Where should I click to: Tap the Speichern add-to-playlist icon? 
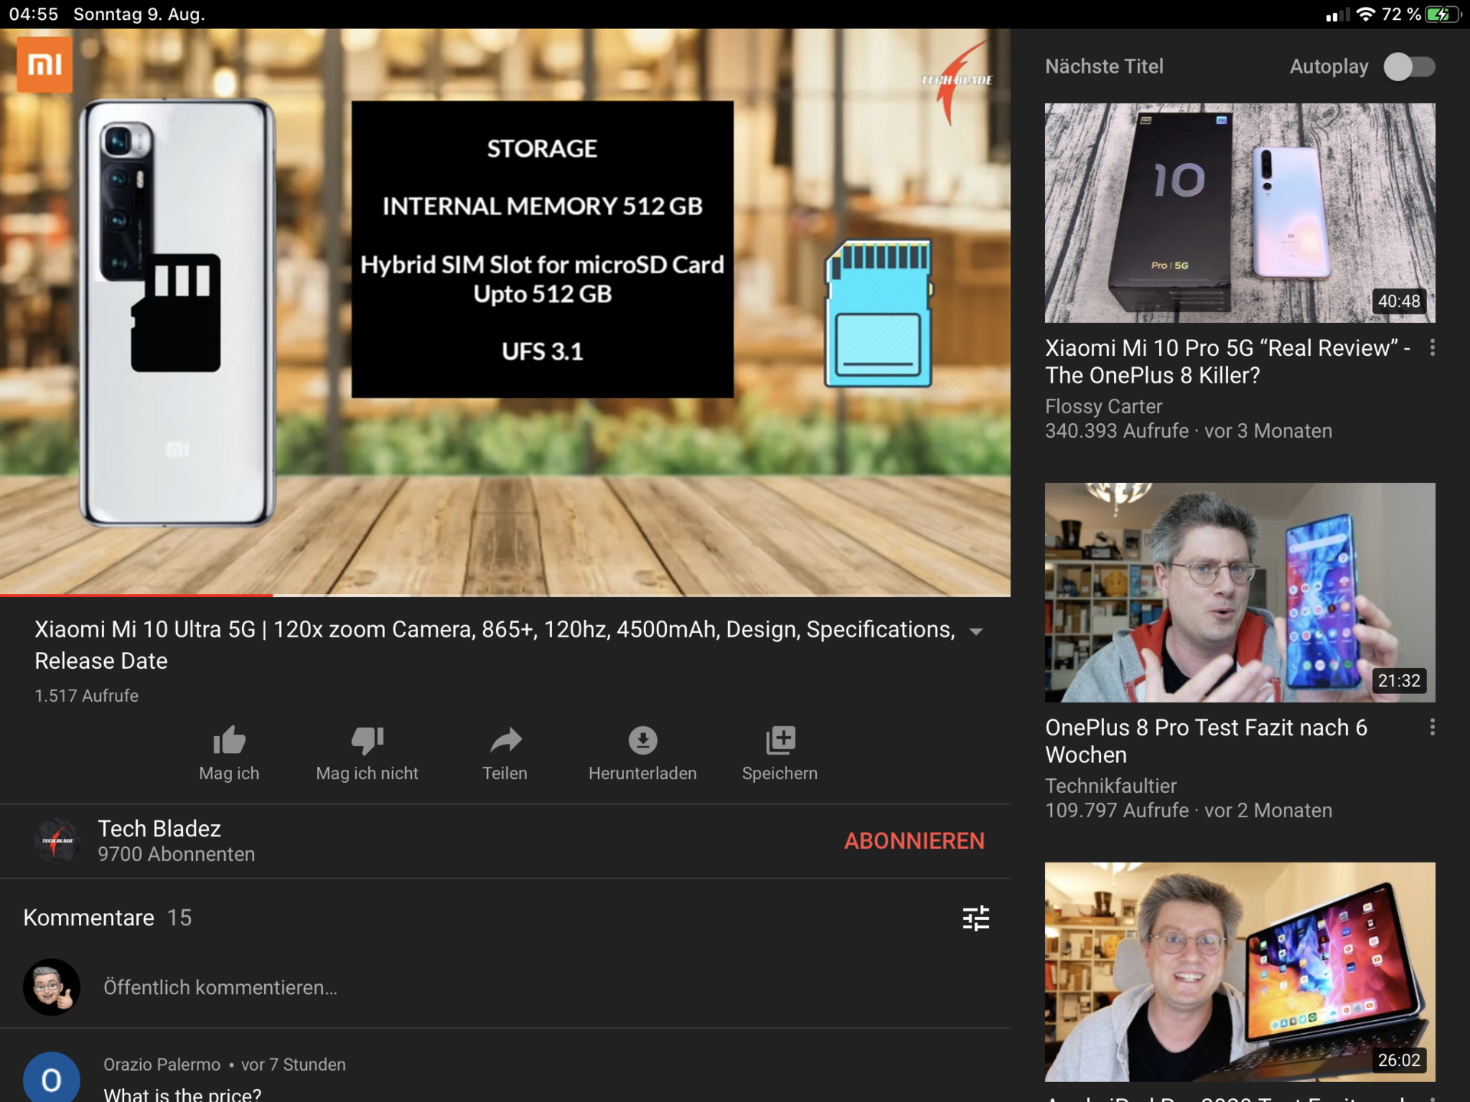(x=780, y=740)
